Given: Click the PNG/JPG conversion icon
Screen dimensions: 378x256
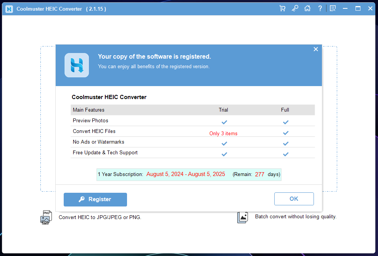Looking at the screenshot, I should [x=46, y=217].
